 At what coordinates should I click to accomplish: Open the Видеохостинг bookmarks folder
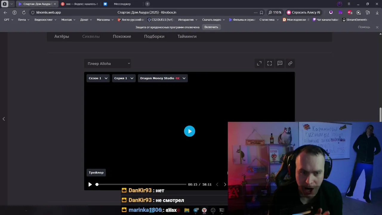click(x=45, y=20)
